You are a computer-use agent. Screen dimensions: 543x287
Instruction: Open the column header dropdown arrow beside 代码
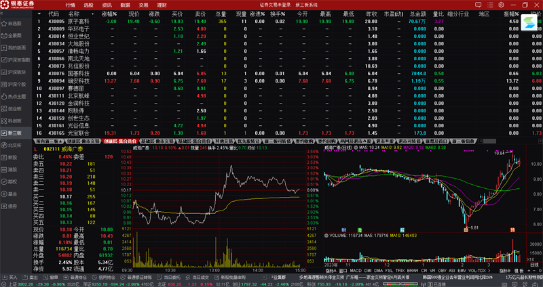pos(39,14)
